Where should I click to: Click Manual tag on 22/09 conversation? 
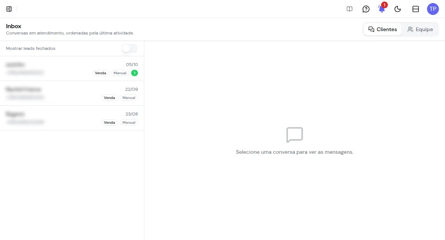click(129, 97)
